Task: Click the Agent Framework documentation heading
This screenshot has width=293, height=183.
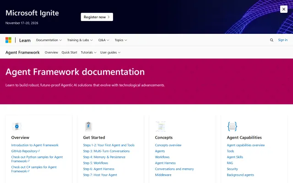Action: (75, 72)
